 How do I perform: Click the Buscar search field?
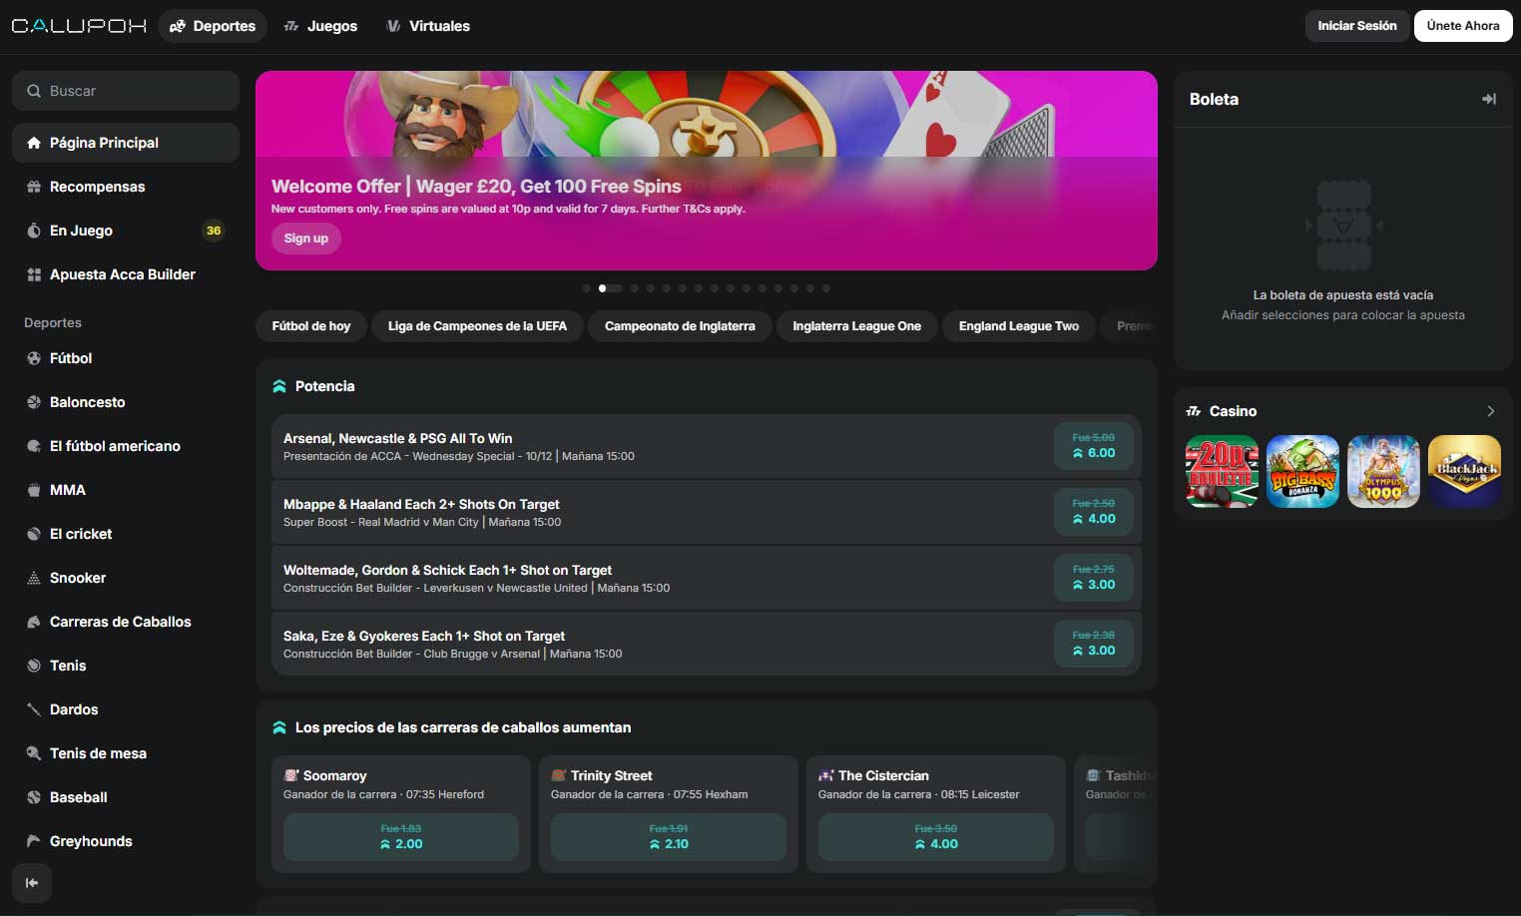[x=126, y=91]
